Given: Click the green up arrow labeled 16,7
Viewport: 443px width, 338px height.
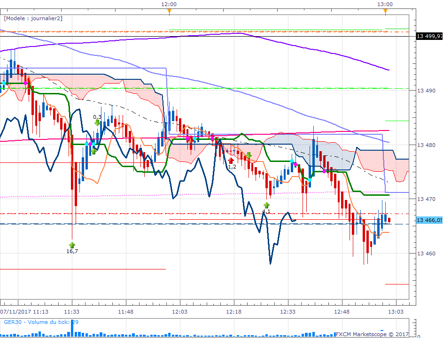Looking at the screenshot, I should 72,245.
